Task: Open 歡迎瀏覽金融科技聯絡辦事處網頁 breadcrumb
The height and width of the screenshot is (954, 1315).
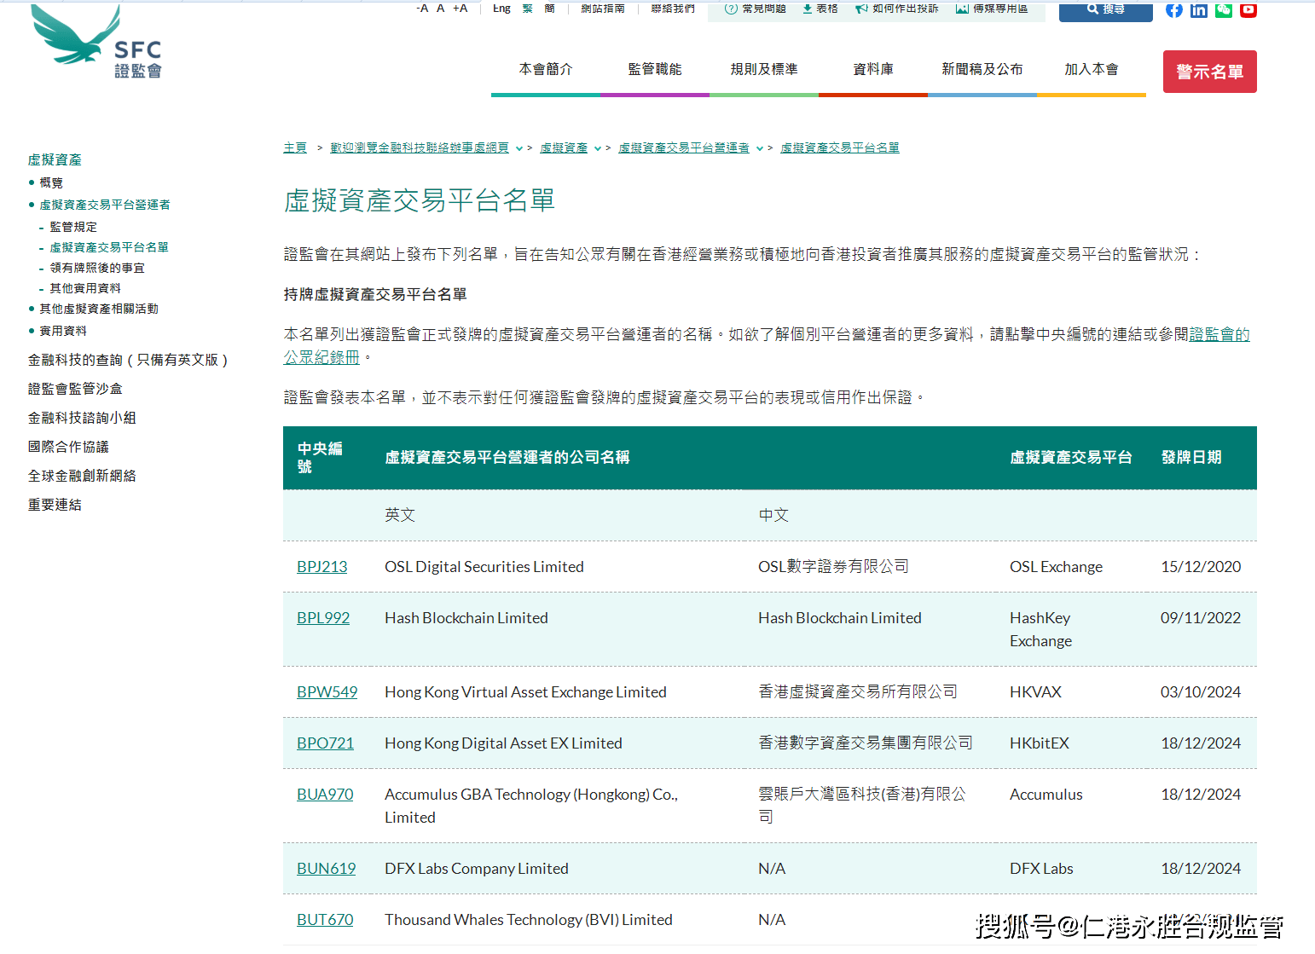Action: point(420,147)
